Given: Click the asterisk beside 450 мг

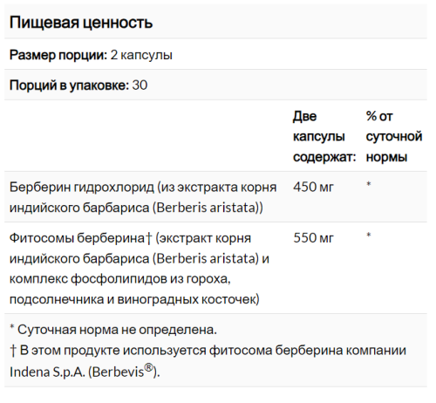Looking at the screenshot, I should coord(369,184).
